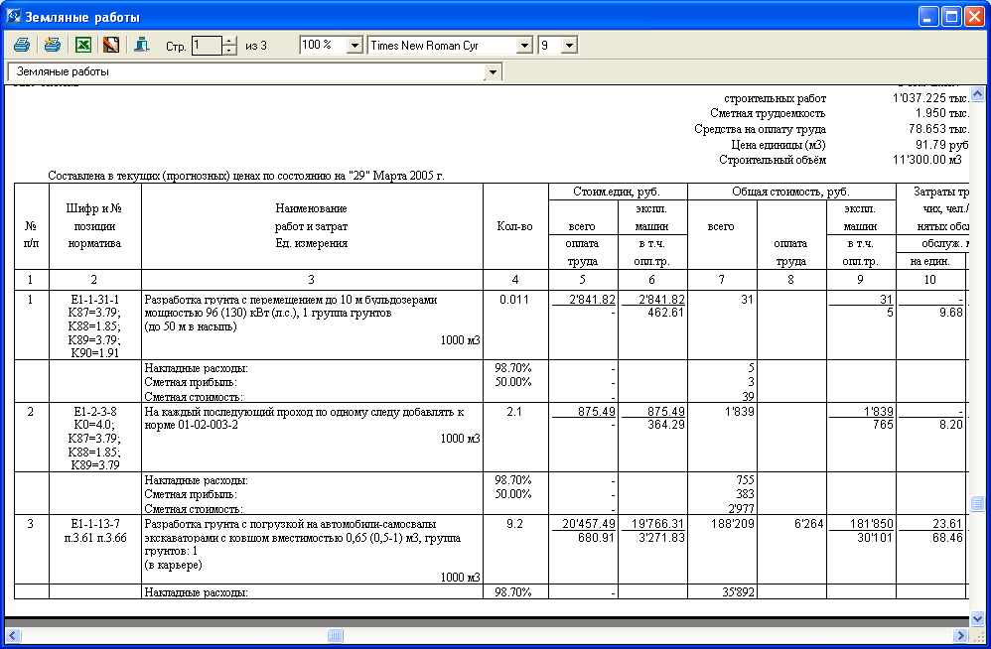Maximize the Земляные работы window

pos(952,17)
